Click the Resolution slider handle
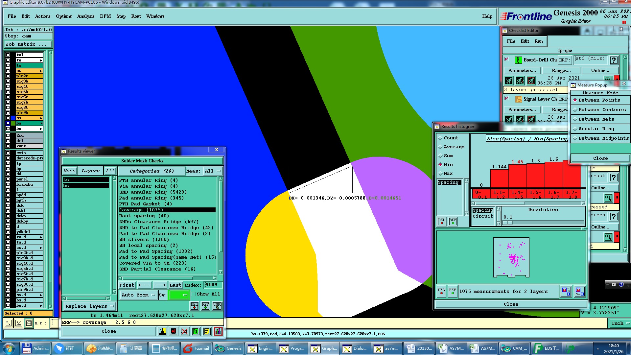The image size is (631, 355). (x=507, y=223)
